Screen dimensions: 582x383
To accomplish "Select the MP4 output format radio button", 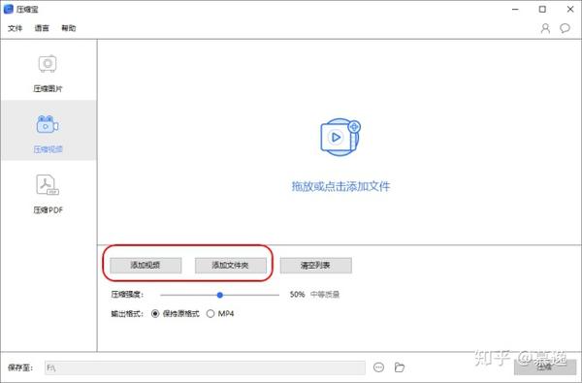I will pos(210,314).
